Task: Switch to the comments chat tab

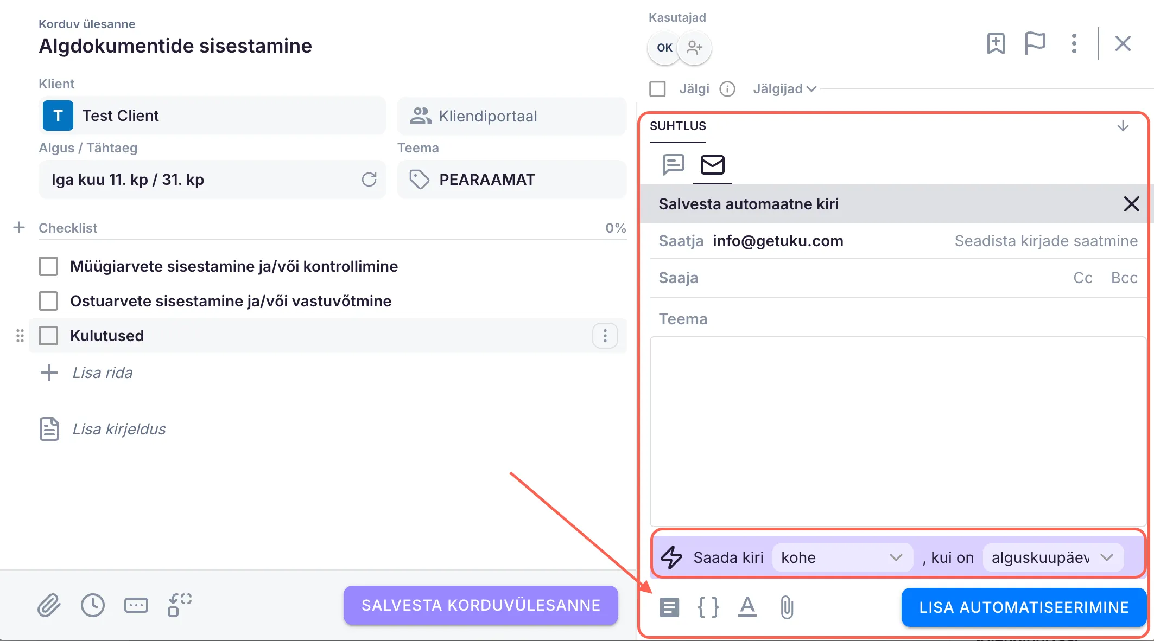Action: click(x=673, y=164)
